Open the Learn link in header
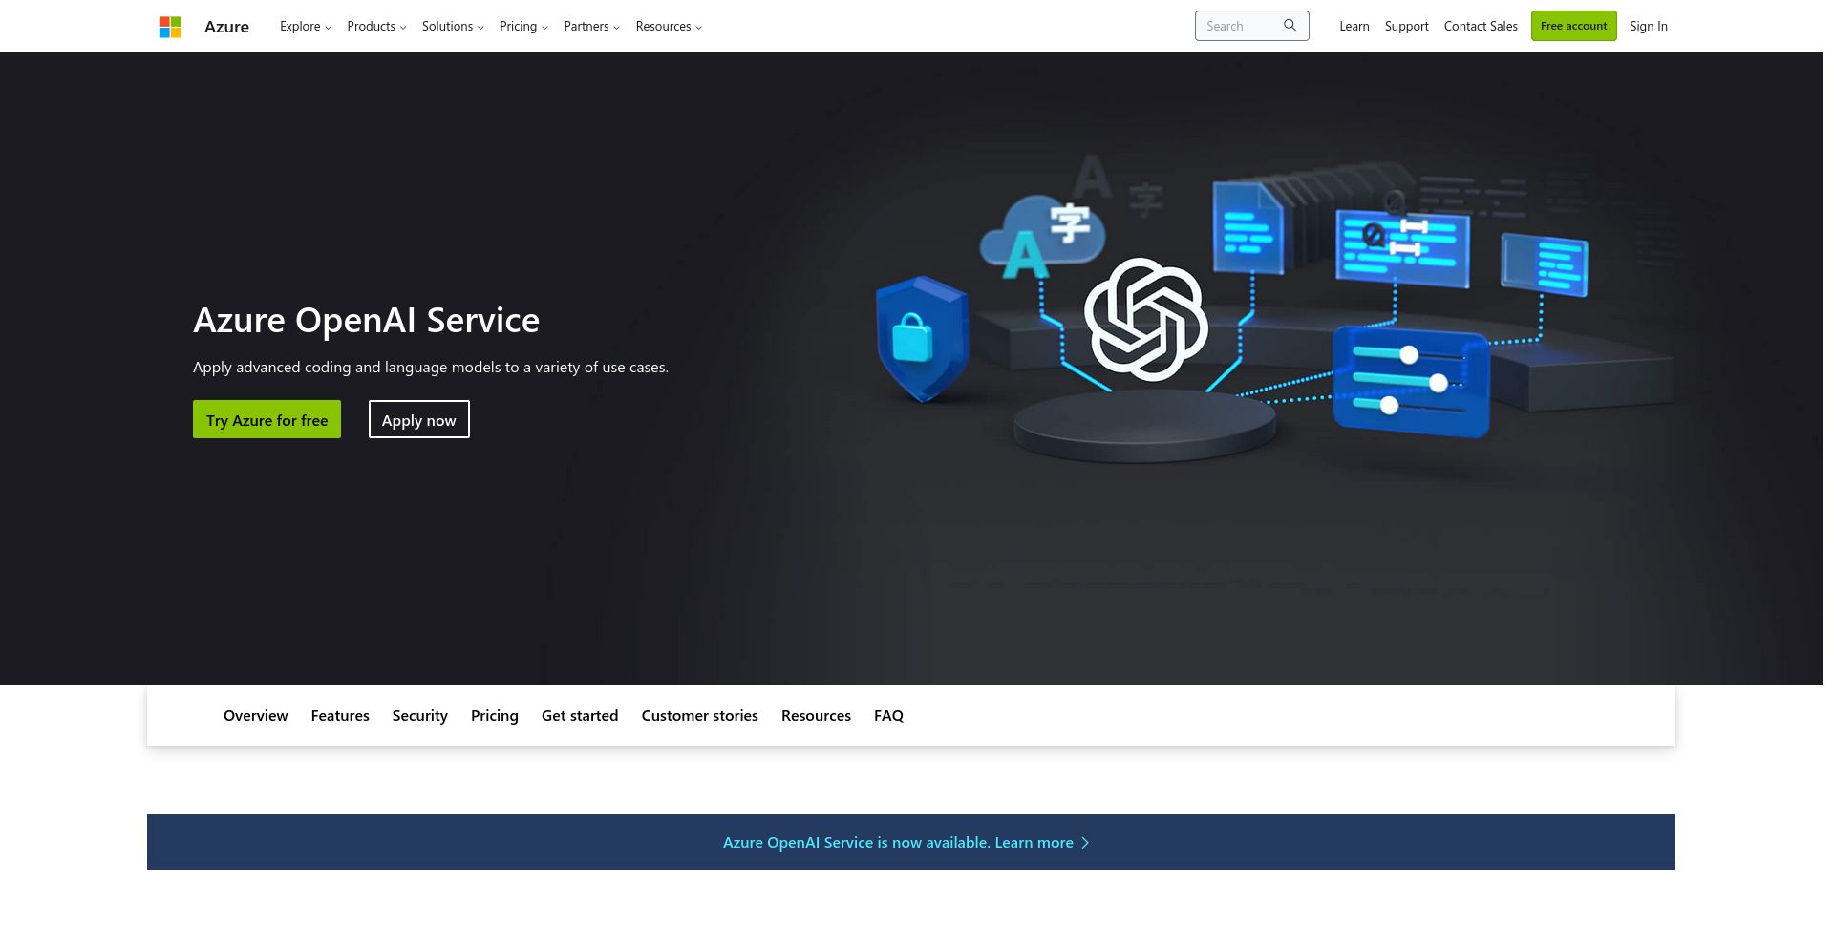1834x950 pixels. [1354, 27]
